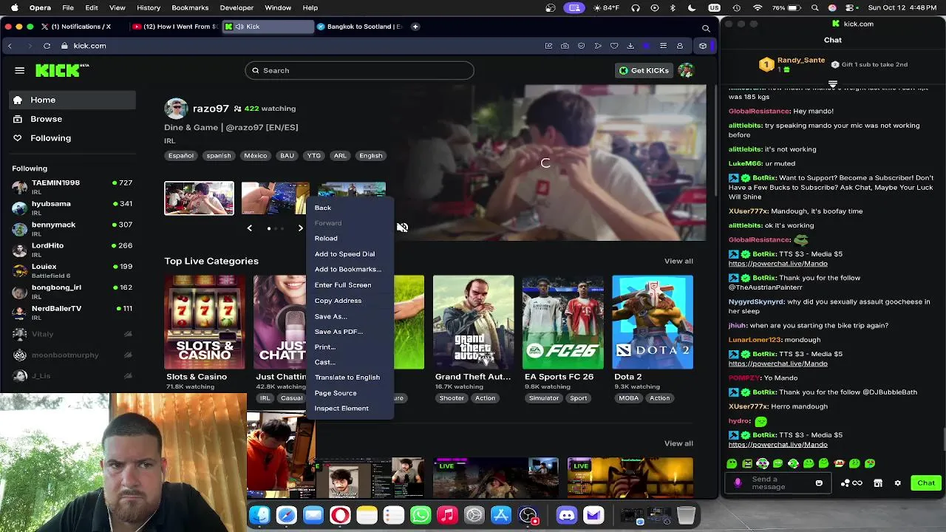Viewport: 946px width, 532px height.
Task: Open the EA Sports FC 26 category thumbnail
Action: [563, 322]
